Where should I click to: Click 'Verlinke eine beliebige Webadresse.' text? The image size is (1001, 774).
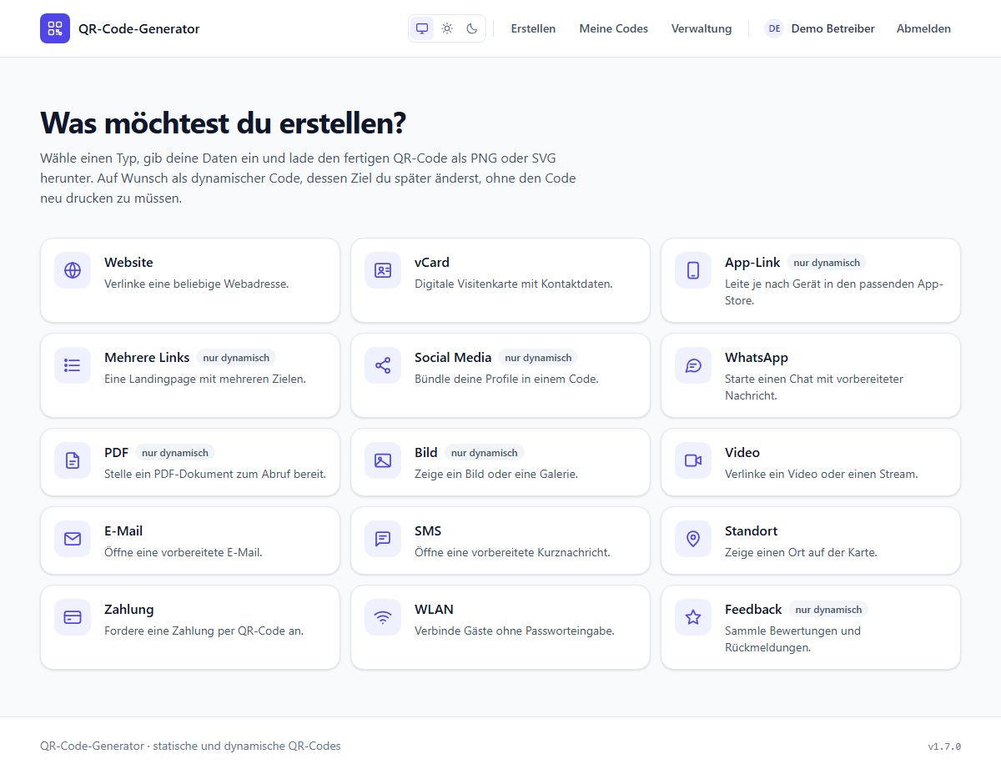coord(197,284)
